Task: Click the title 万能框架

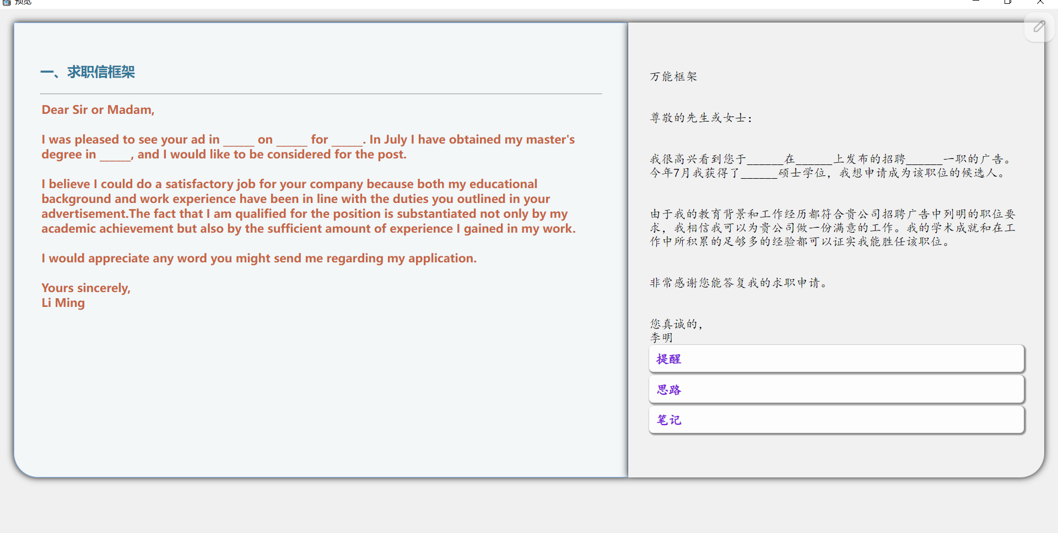Action: pyautogui.click(x=673, y=76)
